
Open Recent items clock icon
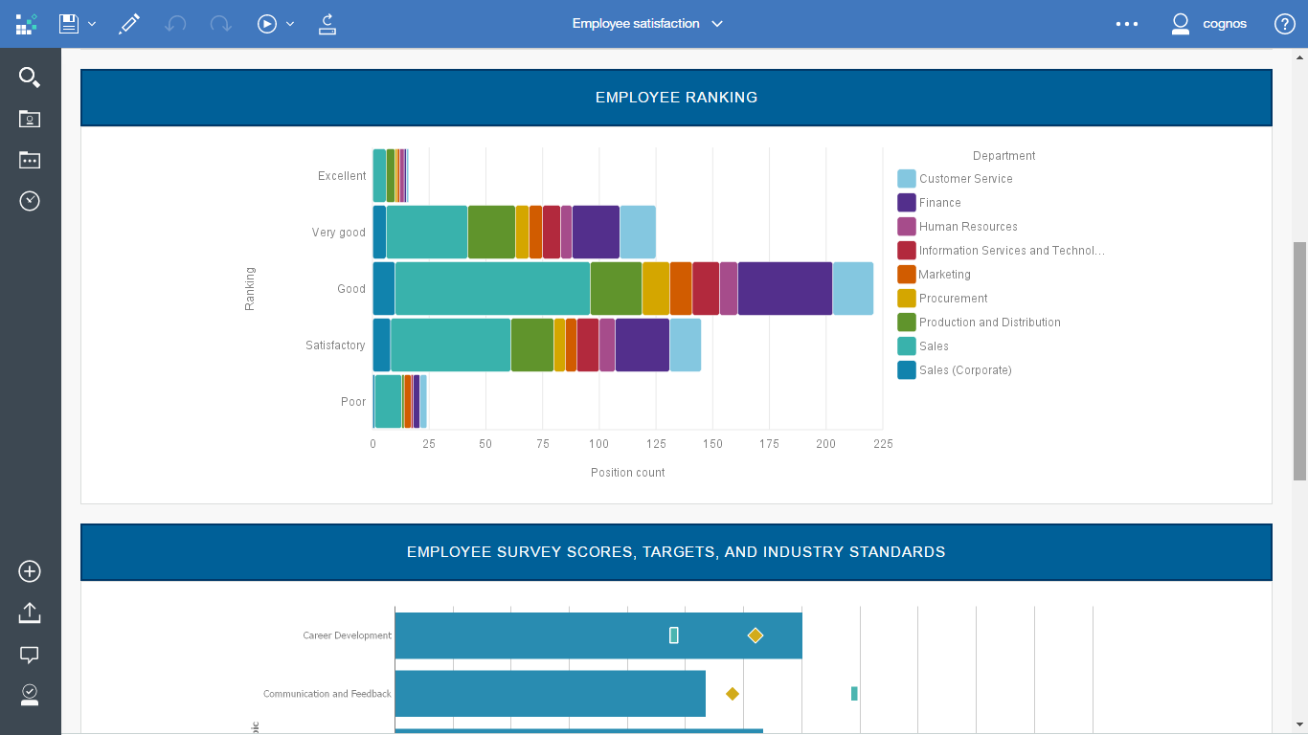(30, 201)
